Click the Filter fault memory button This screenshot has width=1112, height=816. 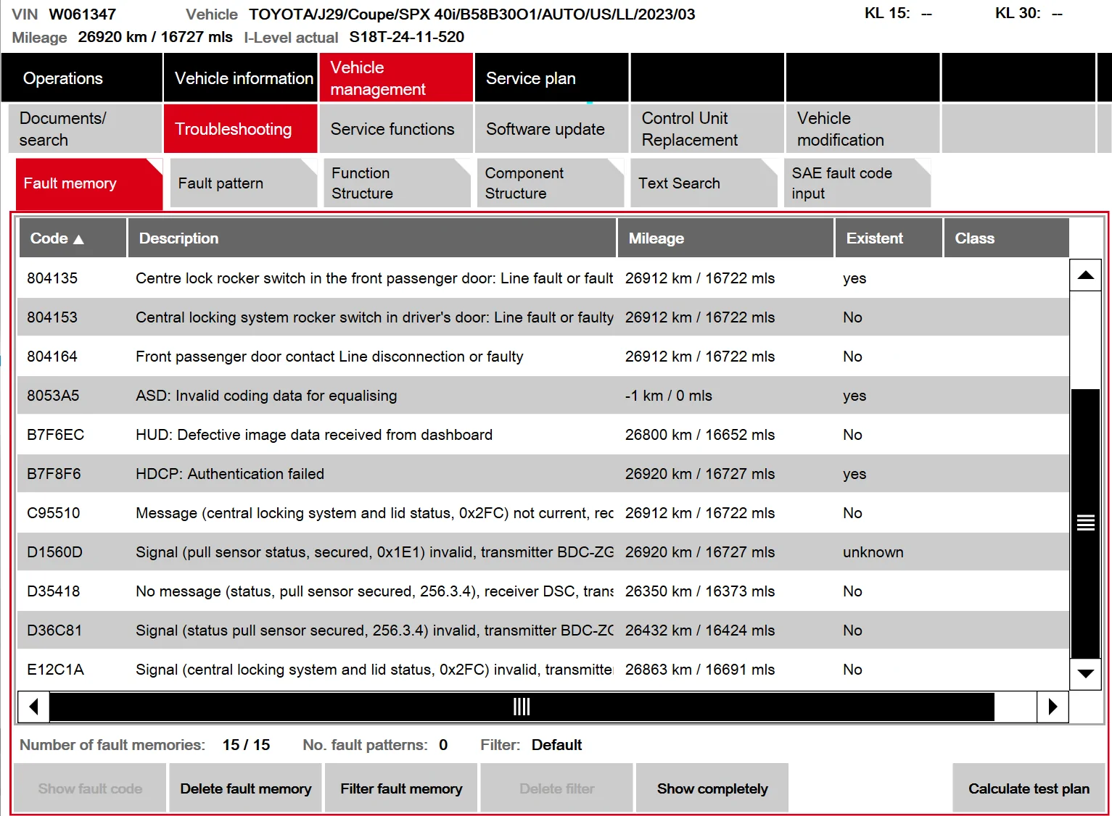pos(401,788)
